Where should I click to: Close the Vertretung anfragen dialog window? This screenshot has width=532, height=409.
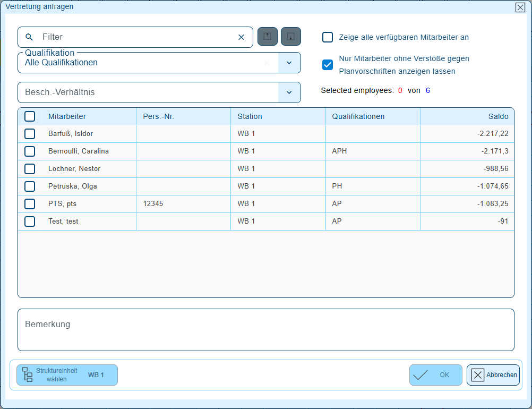coord(520,7)
